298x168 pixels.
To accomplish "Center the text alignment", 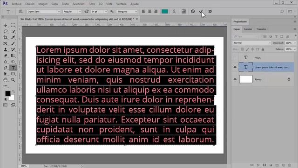I will [150, 12].
